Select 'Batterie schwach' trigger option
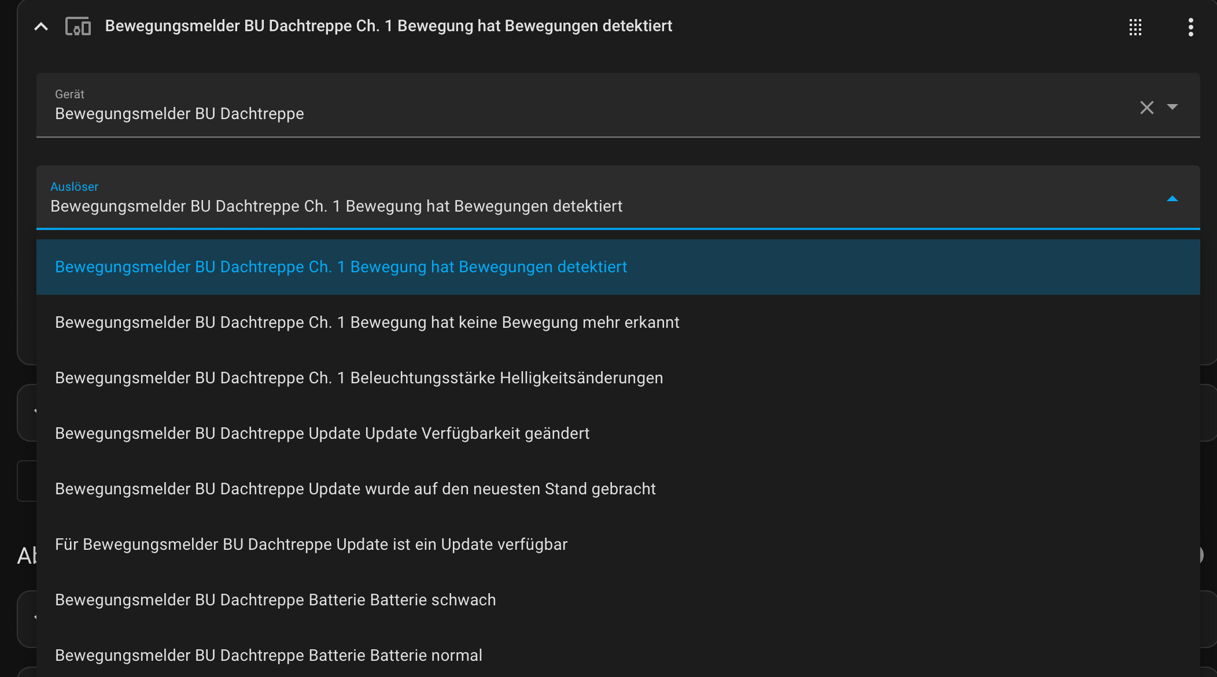This screenshot has height=677, width=1217. coord(275,600)
